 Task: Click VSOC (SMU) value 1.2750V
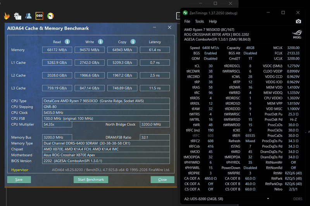click(293, 66)
